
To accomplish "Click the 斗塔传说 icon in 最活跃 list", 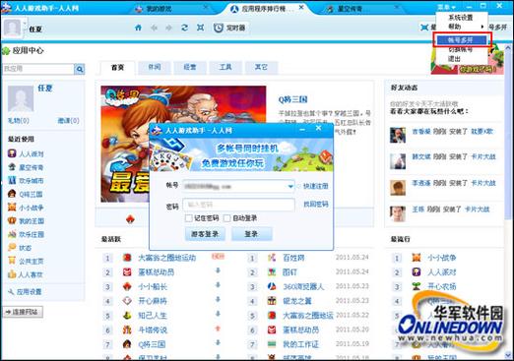I will click(127, 330).
